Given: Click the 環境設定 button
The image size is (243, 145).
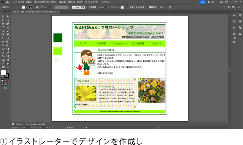Looking at the screenshot, I should 153,7.
